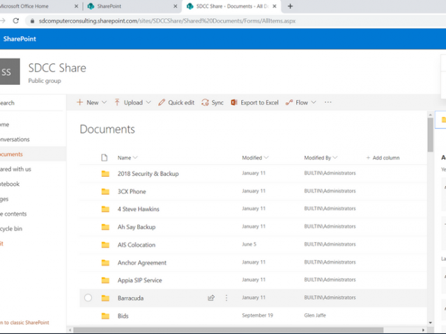Open the 2018 Security & Backup folder name
This screenshot has width=446, height=334.
[x=148, y=173]
